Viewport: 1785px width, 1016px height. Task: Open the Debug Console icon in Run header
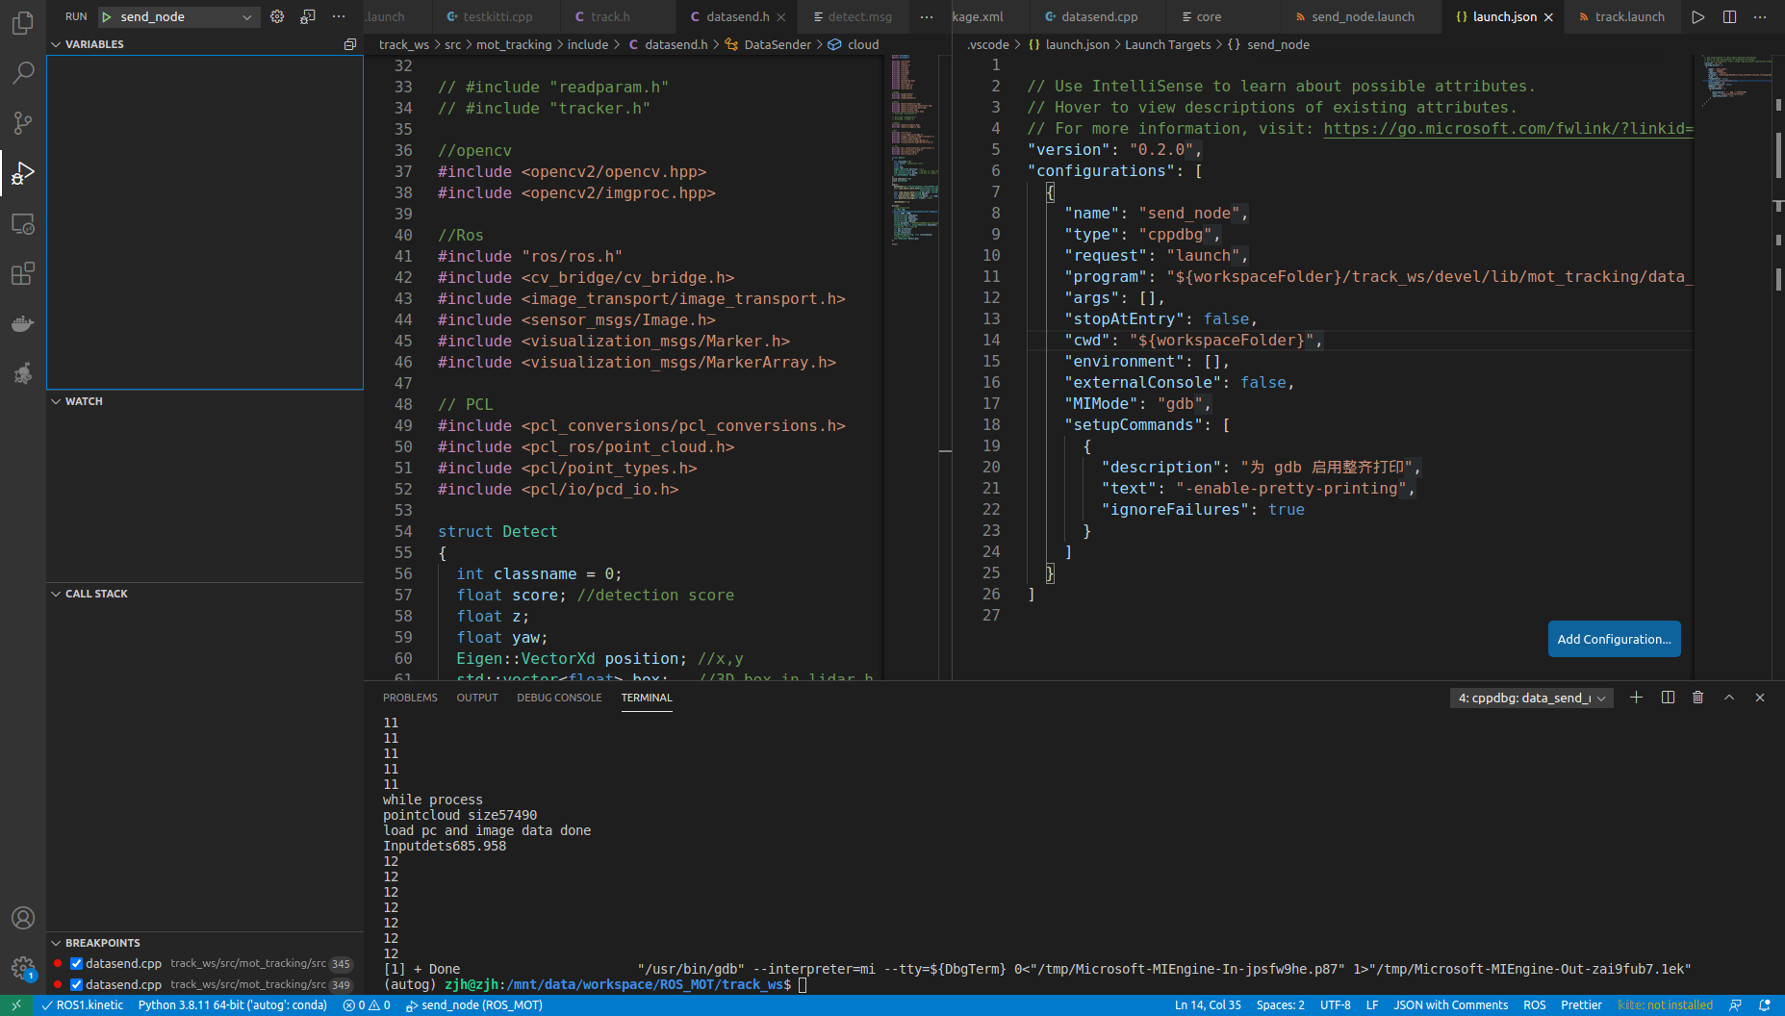tap(308, 16)
